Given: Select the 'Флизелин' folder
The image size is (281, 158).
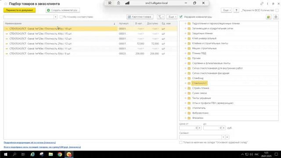Looking at the screenshot, I should point(198,118).
